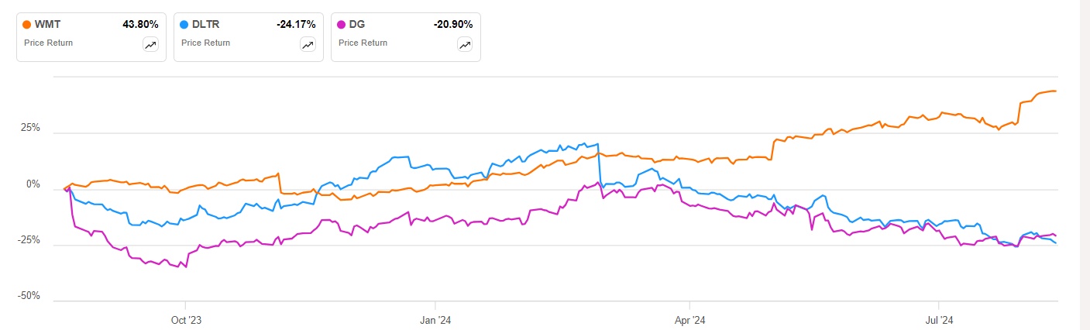Click Price Return under WMT
This screenshot has height=330, width=1090.
tap(47, 43)
